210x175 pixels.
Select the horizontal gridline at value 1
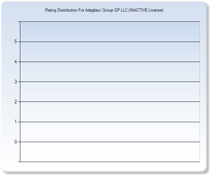(110, 122)
